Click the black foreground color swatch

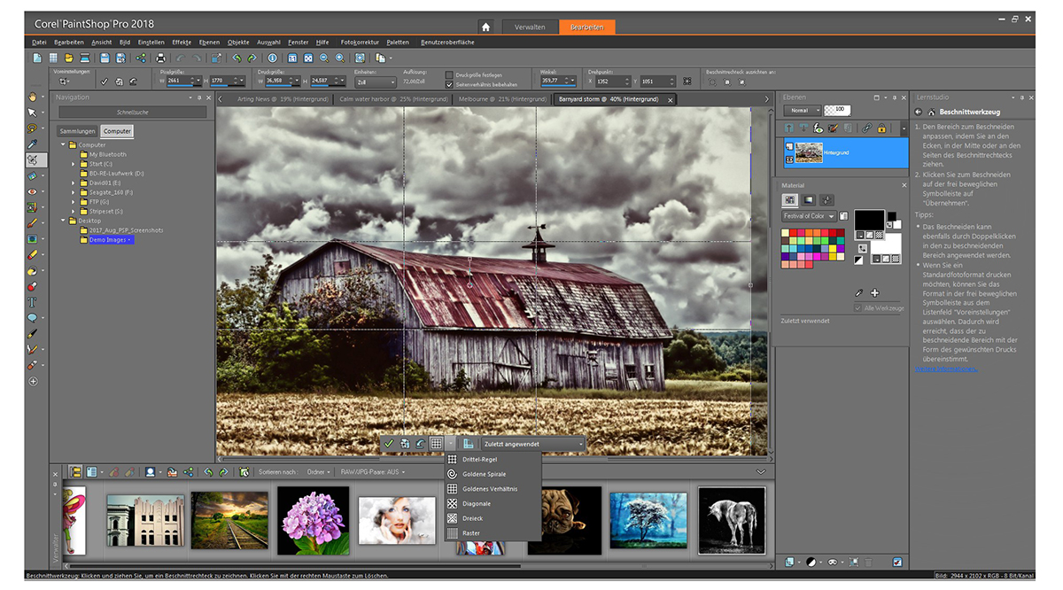coord(868,219)
